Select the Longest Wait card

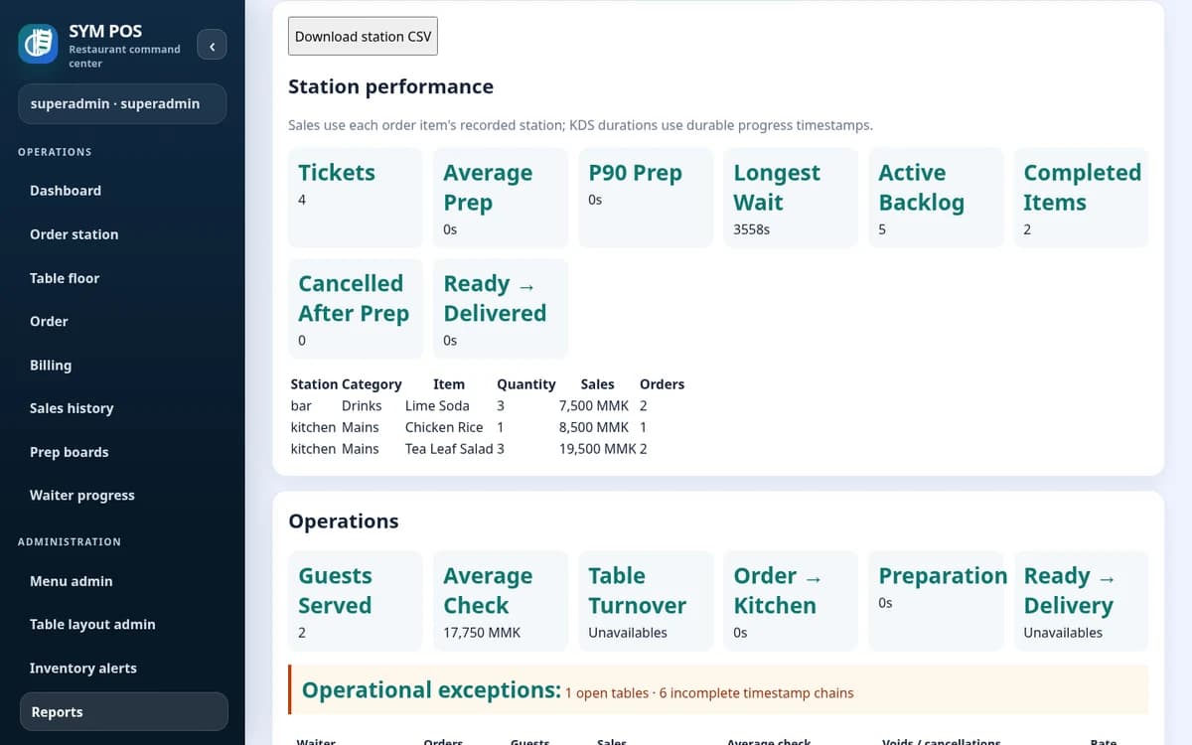click(791, 198)
